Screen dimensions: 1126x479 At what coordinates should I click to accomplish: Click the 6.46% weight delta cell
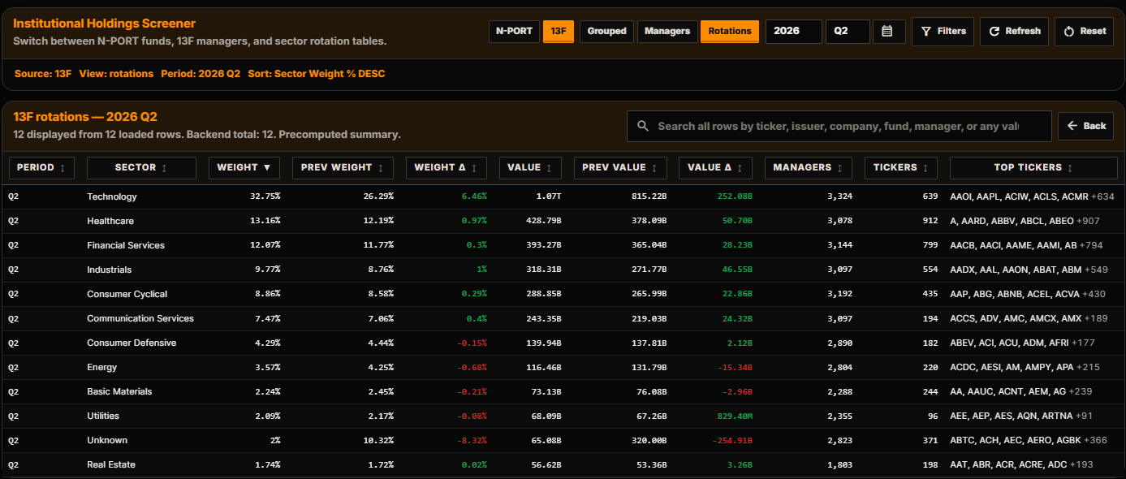pyautogui.click(x=473, y=196)
